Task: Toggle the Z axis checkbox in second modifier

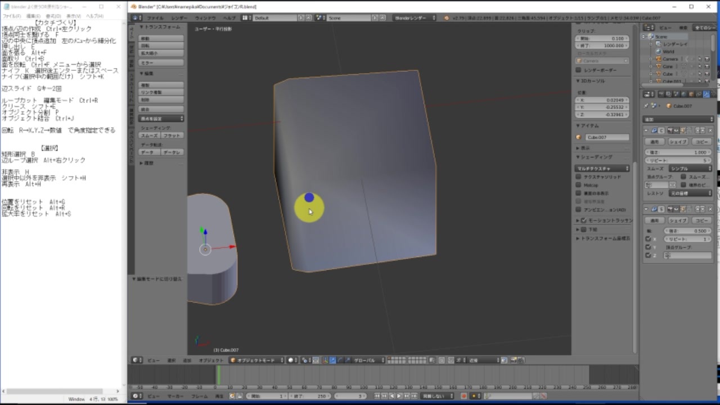Action: (649, 255)
